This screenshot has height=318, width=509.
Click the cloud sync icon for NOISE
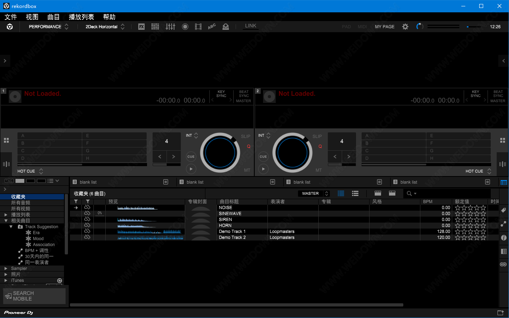tap(87, 207)
